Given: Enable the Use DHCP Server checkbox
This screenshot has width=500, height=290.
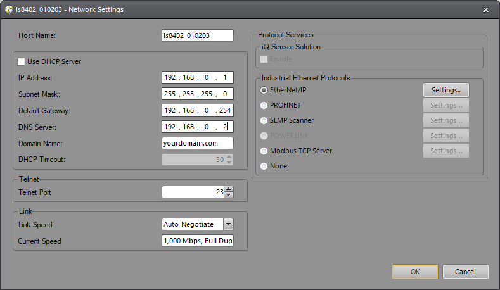Looking at the screenshot, I should pyautogui.click(x=22, y=61).
